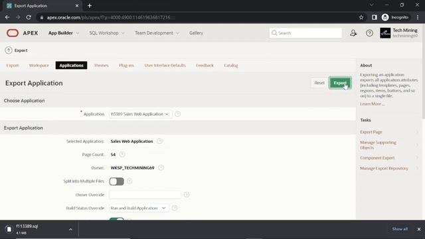Focus the Owner Override text field

(x=145, y=195)
